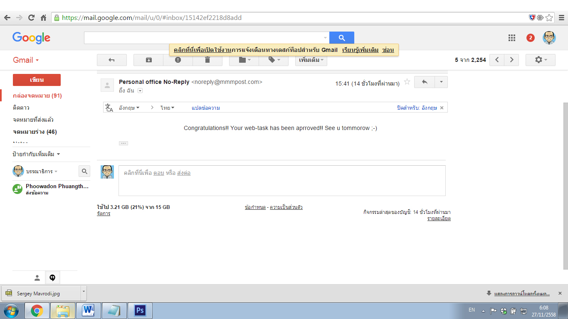The image size is (568, 319).
Task: Click the แปลข้อความ translate link
Action: tap(206, 108)
